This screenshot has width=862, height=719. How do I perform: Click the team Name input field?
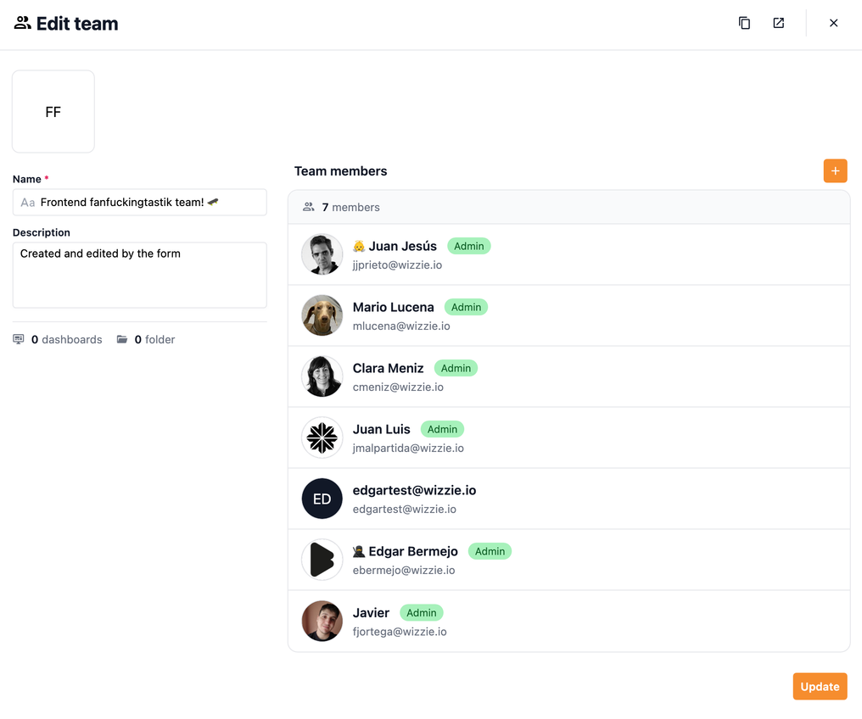click(140, 203)
